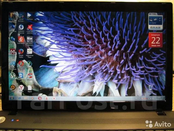The height and width of the screenshot is (131, 174).
Task: Open the PotPlayer desktop shortcut
Action: coord(30,16)
